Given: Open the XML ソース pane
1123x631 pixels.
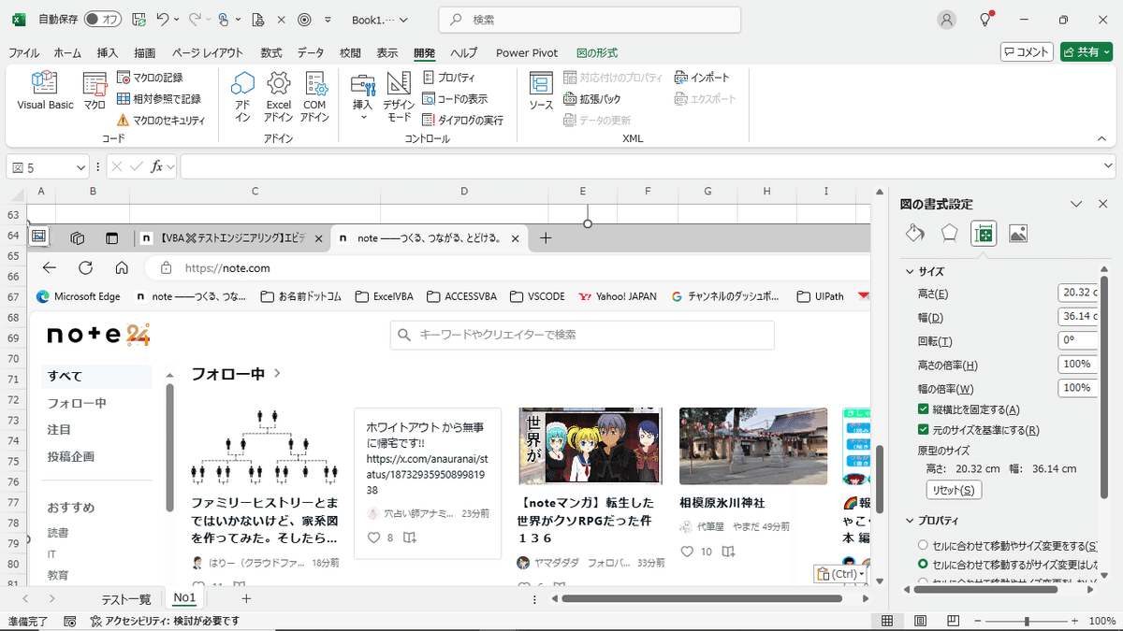Looking at the screenshot, I should (x=541, y=92).
